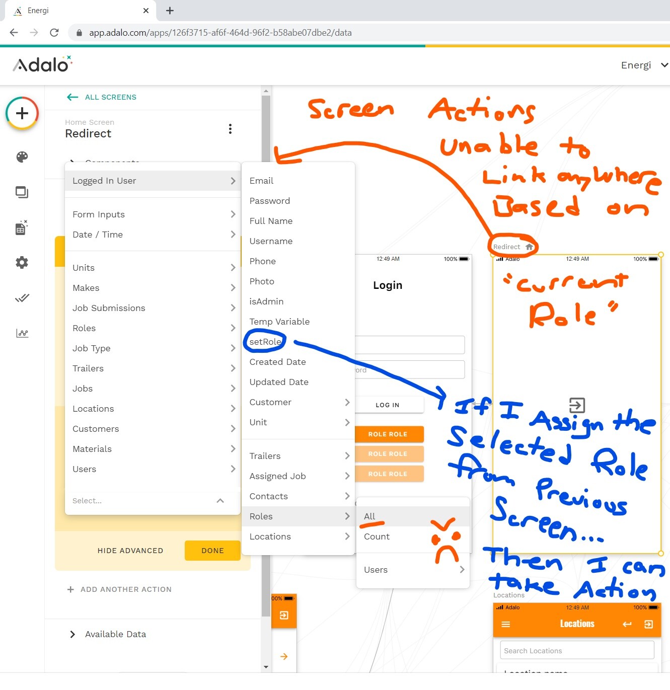670x690 pixels.
Task: Select Materials collection in menu
Action: click(153, 449)
